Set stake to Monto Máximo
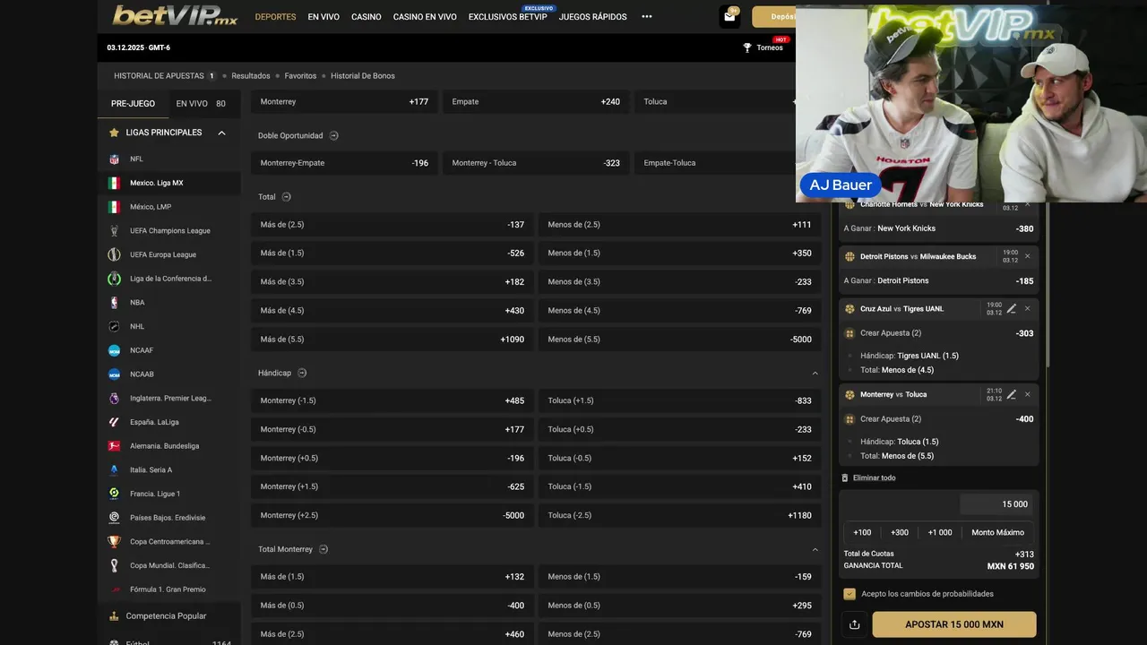The width and height of the screenshot is (1147, 645). click(997, 532)
